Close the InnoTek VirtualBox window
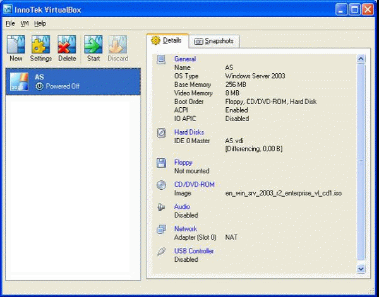379x297 pixels. (x=368, y=9)
